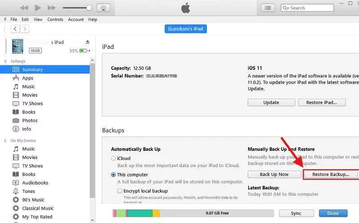This screenshot has height=223, width=359.
Task: Adjust the volume slider knob
Action: (x=89, y=8)
